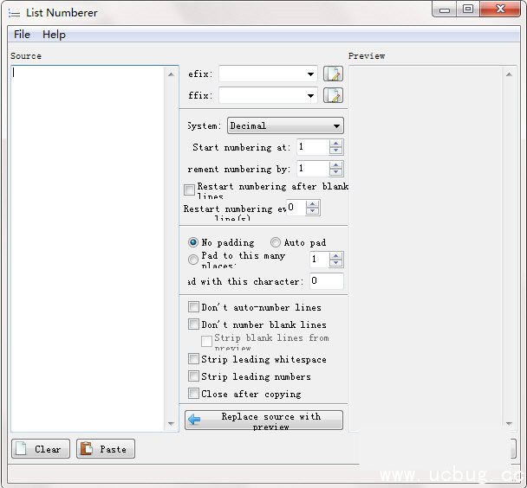Viewport: 527px width, 488px height.
Task: Open the Prefix dropdown list
Action: pyautogui.click(x=310, y=74)
